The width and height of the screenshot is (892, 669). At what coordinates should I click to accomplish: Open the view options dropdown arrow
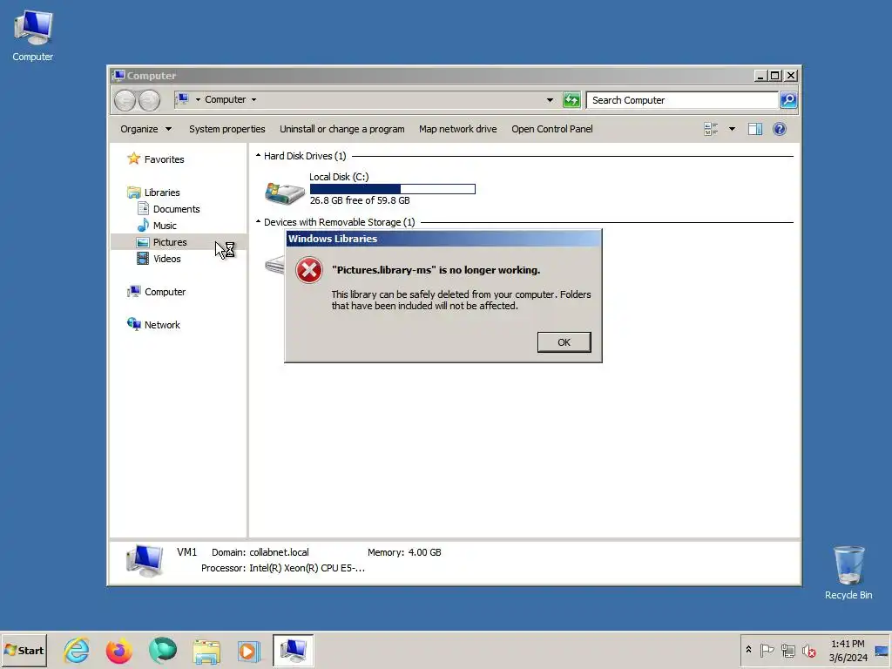coord(732,129)
